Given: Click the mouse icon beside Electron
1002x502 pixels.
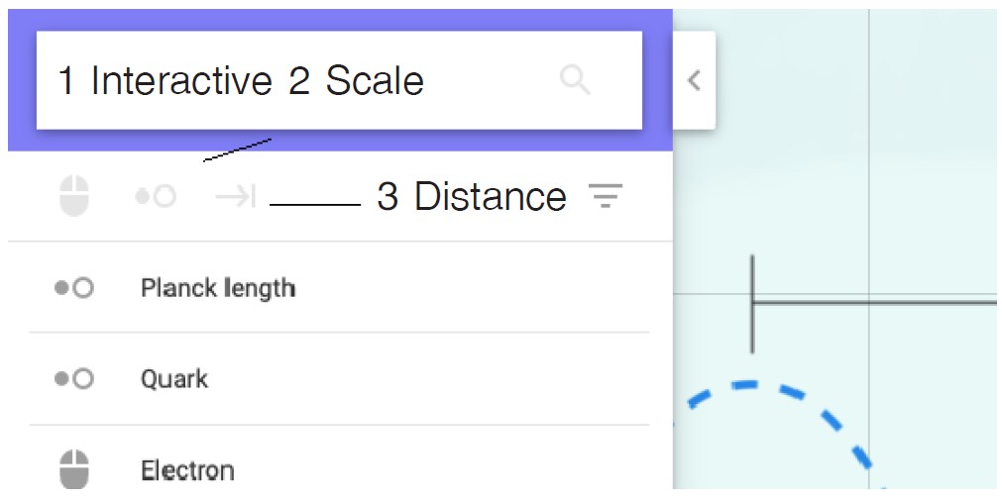Looking at the screenshot, I should tap(73, 469).
